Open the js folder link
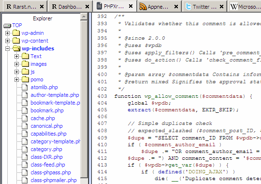 click(x=33, y=72)
